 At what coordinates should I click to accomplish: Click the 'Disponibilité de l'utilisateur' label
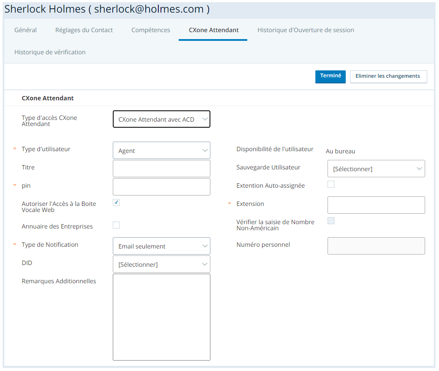coord(275,149)
